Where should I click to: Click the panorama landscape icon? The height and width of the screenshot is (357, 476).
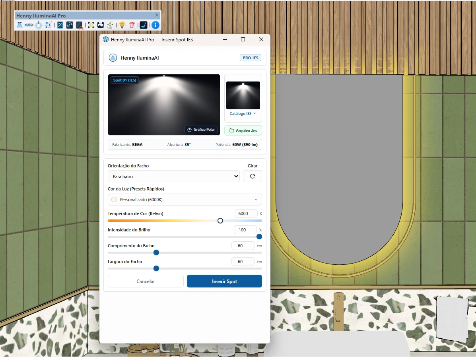tap(101, 25)
